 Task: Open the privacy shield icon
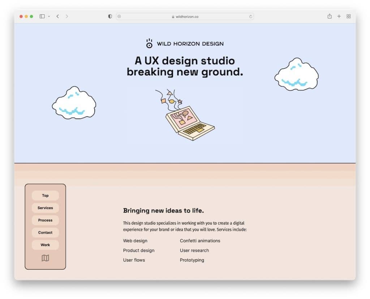(110, 16)
